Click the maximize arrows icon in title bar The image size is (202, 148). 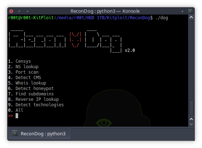pyautogui.click(x=19, y=11)
